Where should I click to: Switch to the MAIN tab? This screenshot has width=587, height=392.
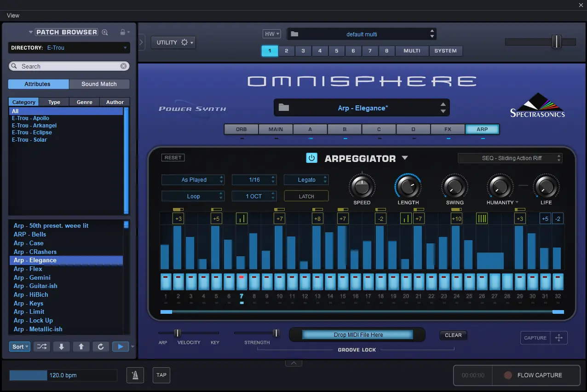click(276, 129)
